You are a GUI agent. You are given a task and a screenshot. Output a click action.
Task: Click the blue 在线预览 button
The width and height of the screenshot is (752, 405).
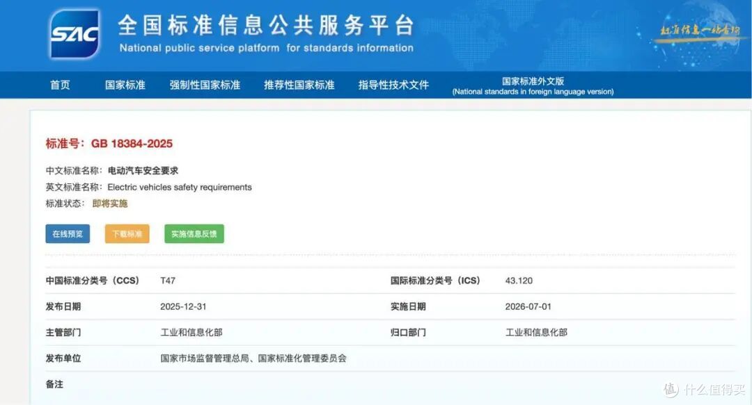coord(68,233)
